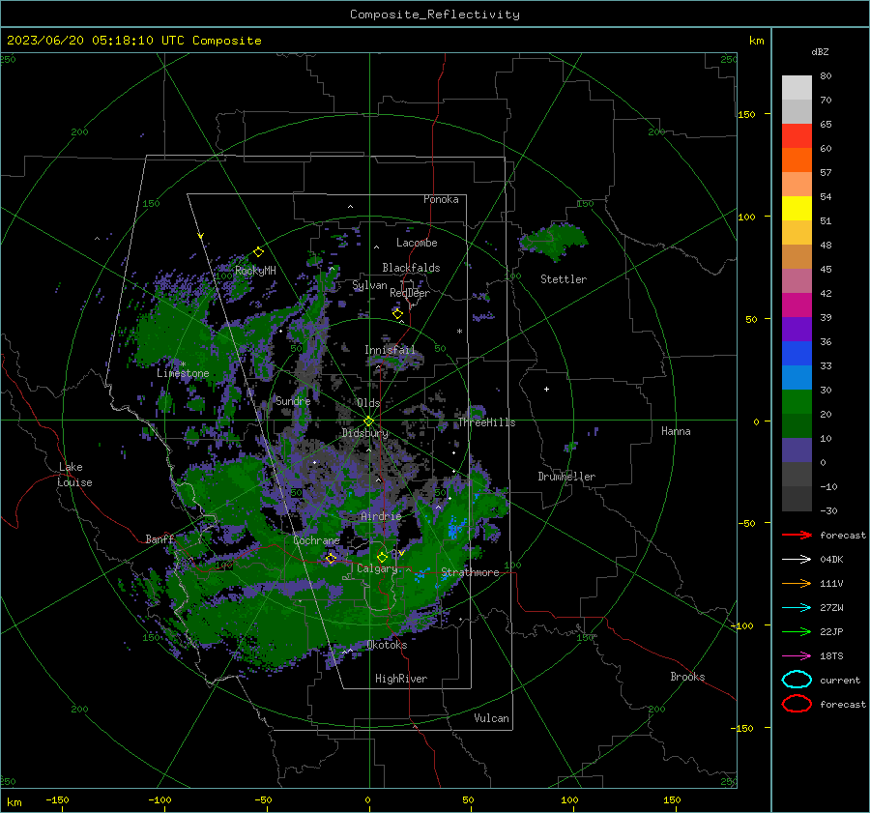Click the 0 tick on the bottom axis
Image resolution: width=870 pixels, height=813 pixels.
pos(368,799)
